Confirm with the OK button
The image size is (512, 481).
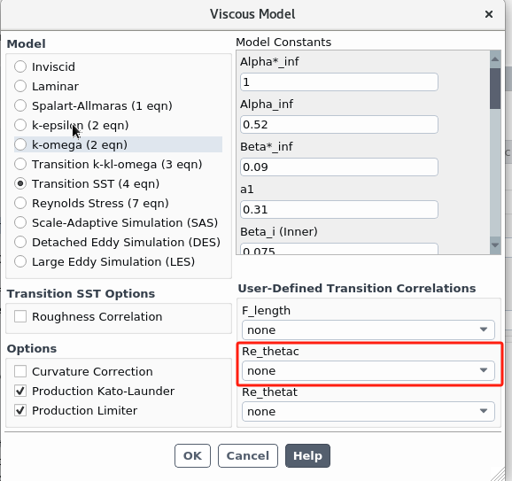pos(192,455)
